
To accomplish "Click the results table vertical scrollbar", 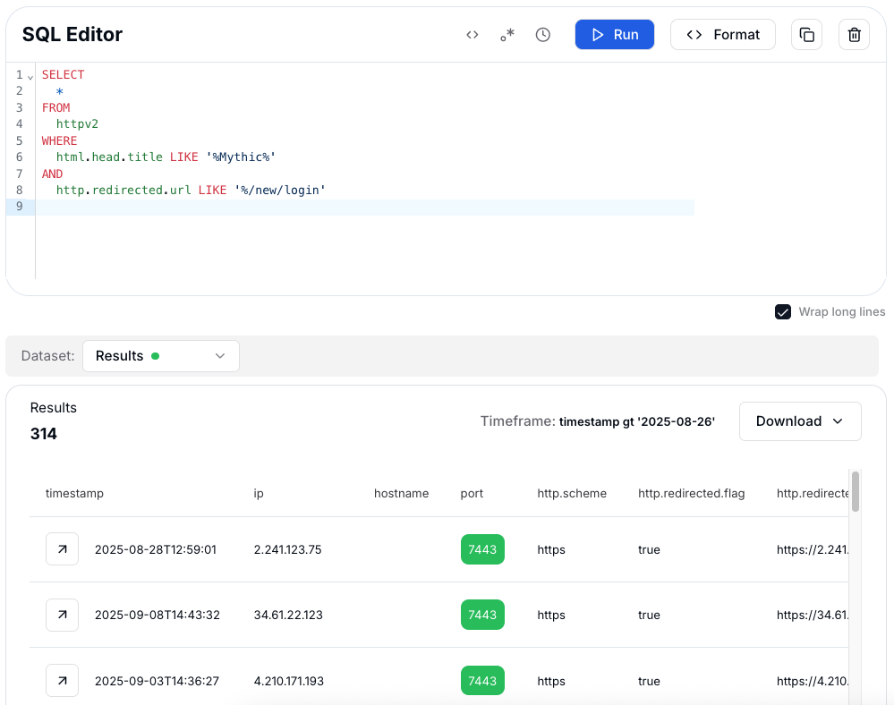I will [856, 492].
